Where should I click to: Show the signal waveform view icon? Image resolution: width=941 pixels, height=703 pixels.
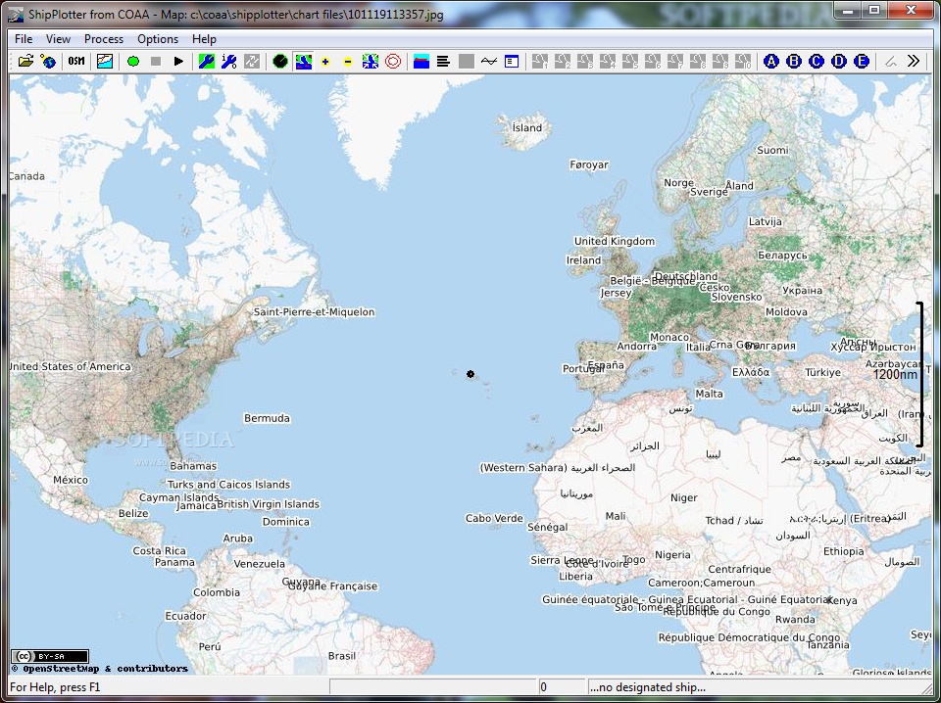(x=489, y=61)
